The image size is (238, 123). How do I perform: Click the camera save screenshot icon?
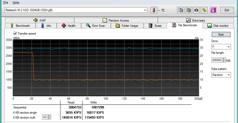[196, 10]
